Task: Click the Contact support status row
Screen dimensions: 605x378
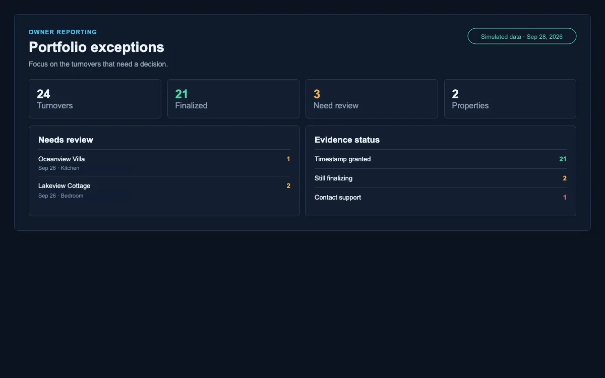Action: point(441,198)
